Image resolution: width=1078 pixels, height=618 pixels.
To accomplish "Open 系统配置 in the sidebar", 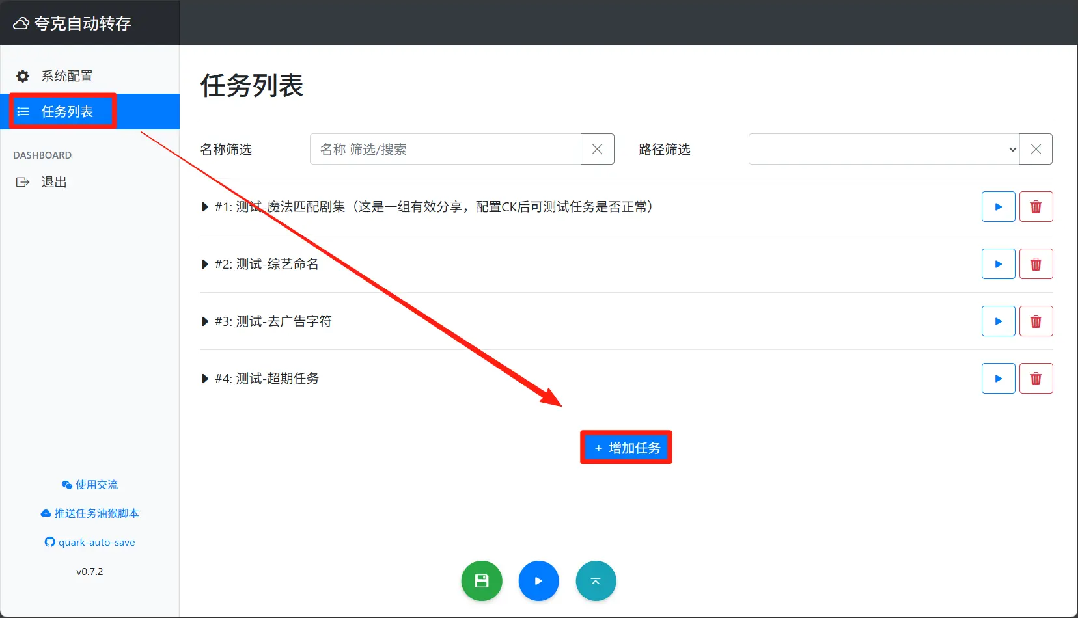I will coord(66,76).
